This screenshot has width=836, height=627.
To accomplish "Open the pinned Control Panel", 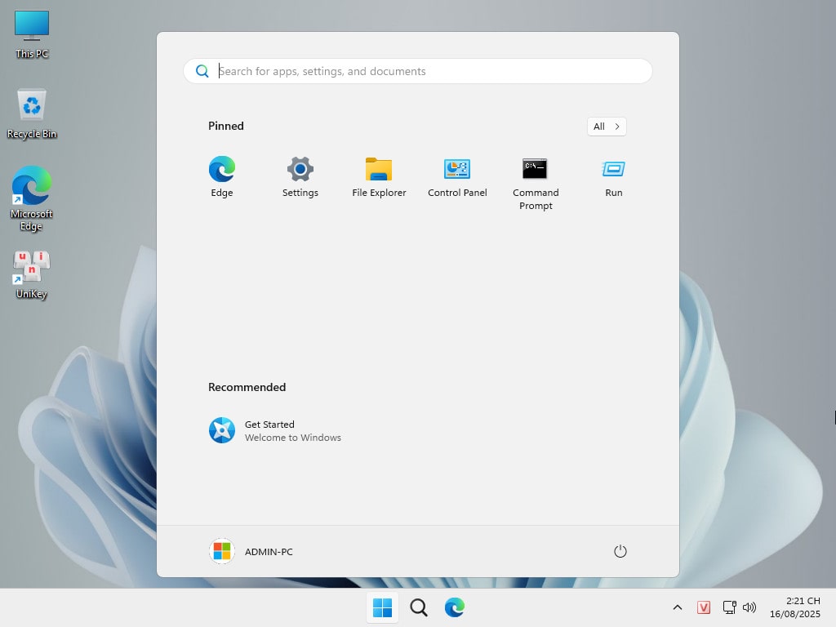I will (x=457, y=177).
